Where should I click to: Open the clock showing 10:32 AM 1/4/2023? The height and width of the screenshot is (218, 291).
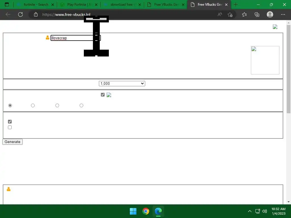coord(278,211)
